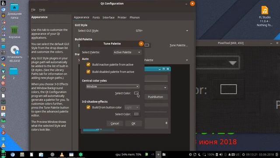Switch to the Phonon tab
280x158 pixels.
tap(135, 18)
